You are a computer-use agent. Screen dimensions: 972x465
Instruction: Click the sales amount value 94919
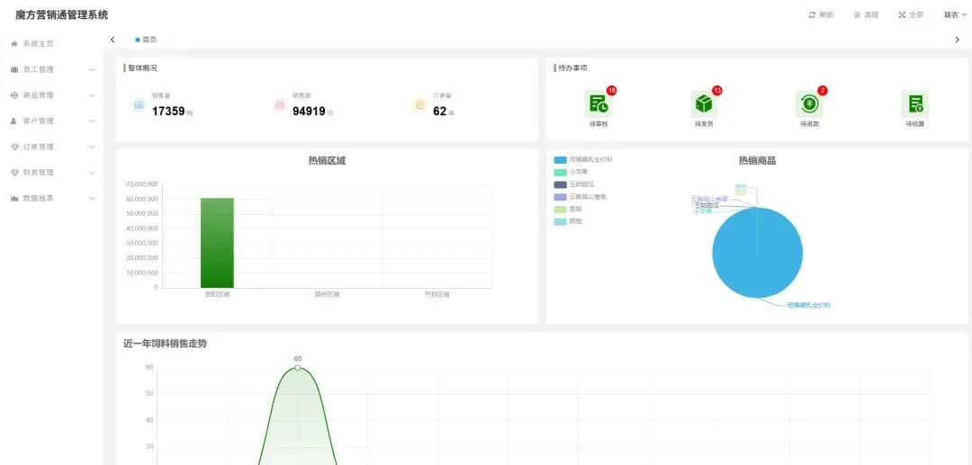[x=309, y=112]
